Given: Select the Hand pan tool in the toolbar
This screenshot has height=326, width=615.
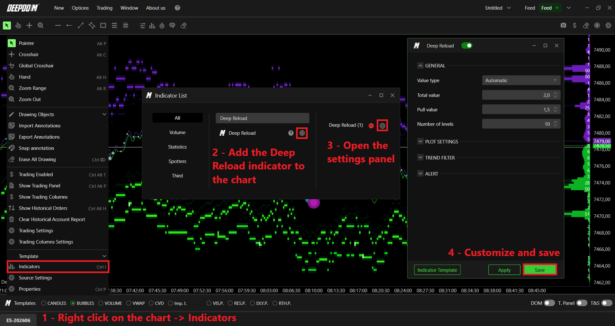Looking at the screenshot, I should pos(18,25).
